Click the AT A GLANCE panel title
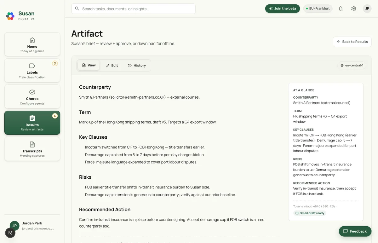The image size is (378, 243). pos(304,90)
